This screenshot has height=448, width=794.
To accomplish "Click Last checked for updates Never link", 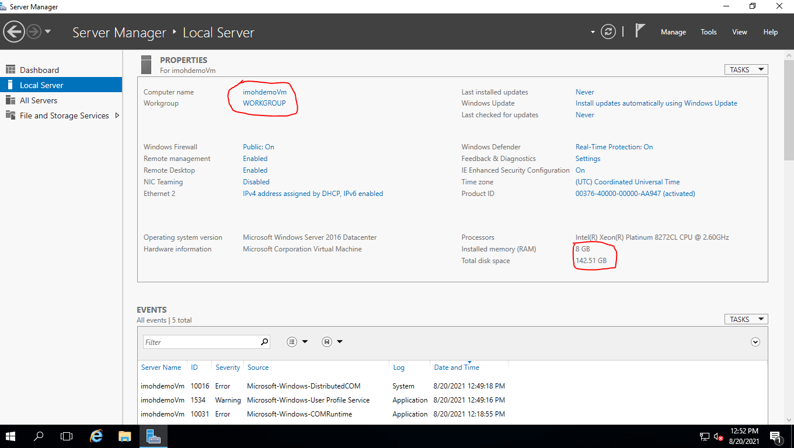I will point(585,115).
